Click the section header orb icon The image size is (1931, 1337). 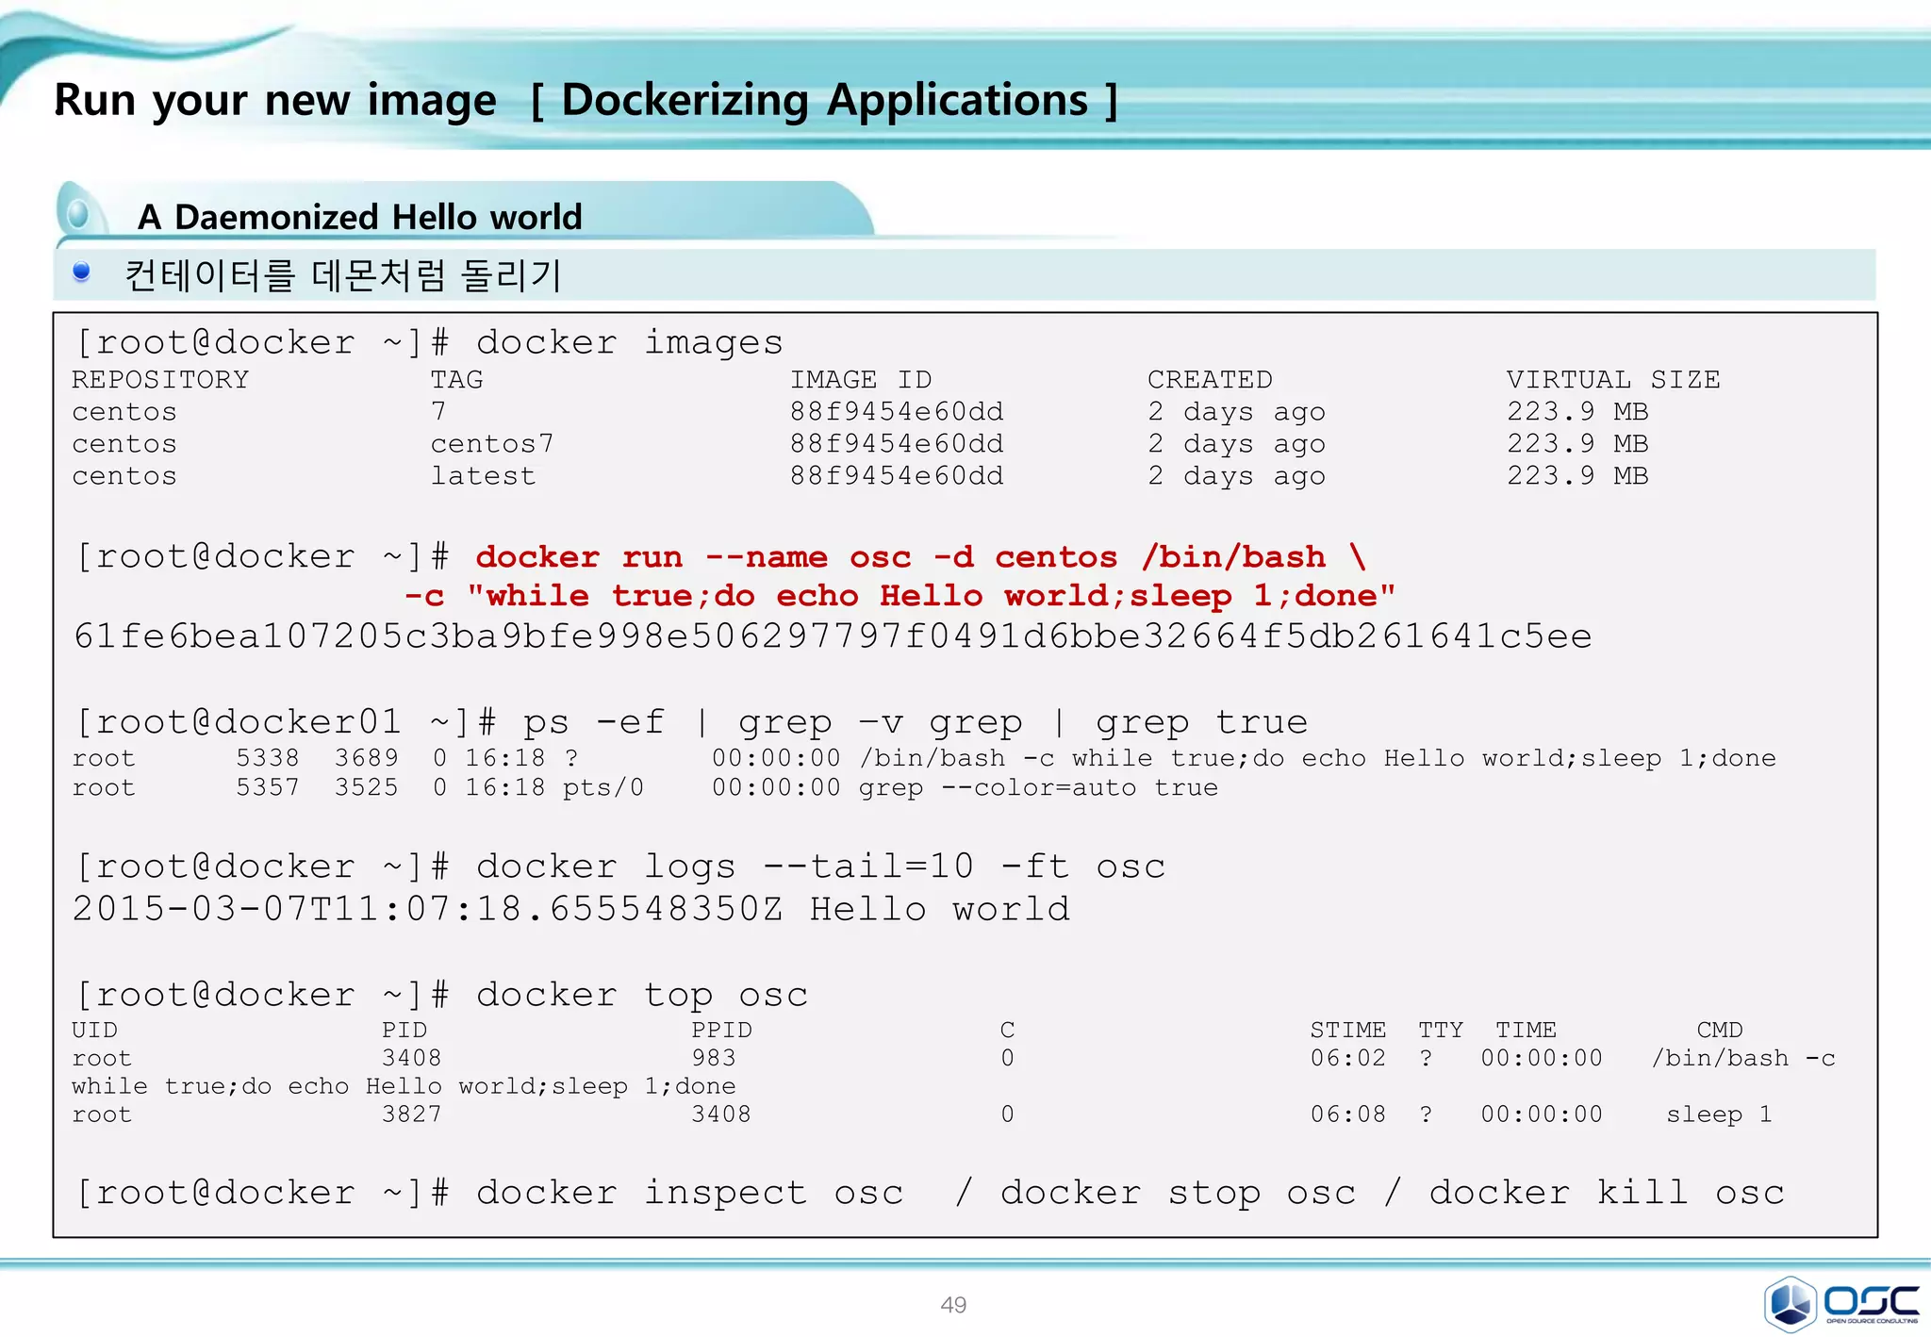click(x=79, y=213)
